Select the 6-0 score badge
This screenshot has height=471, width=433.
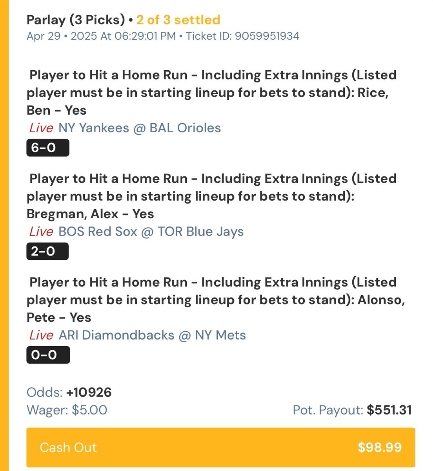[x=48, y=148]
